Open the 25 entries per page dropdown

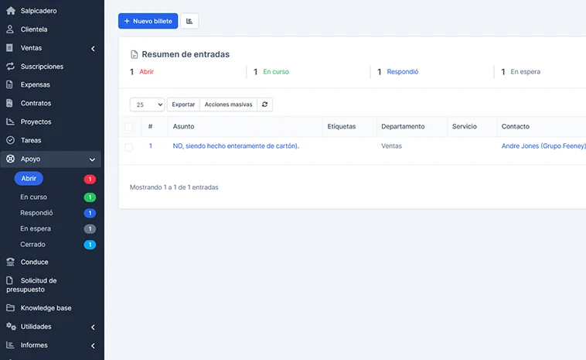pos(147,105)
